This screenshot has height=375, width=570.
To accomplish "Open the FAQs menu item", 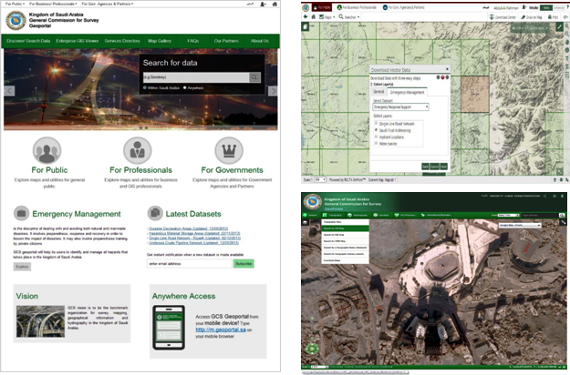I will pyautogui.click(x=193, y=41).
